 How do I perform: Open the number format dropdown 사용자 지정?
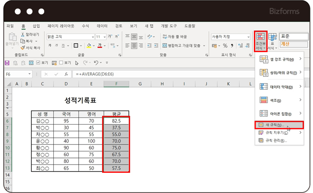tap(249, 36)
